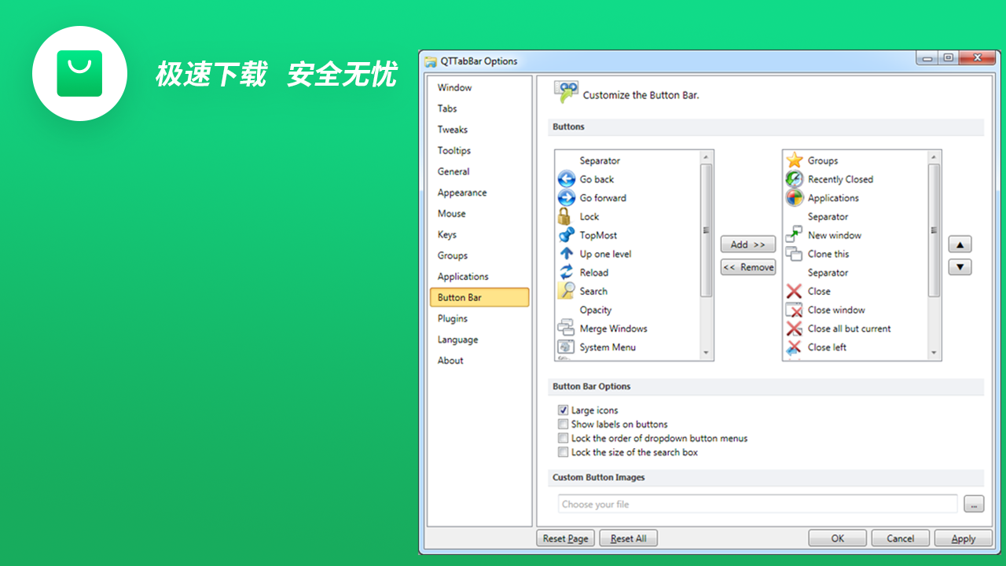Select the Recently Closed icon

(795, 179)
